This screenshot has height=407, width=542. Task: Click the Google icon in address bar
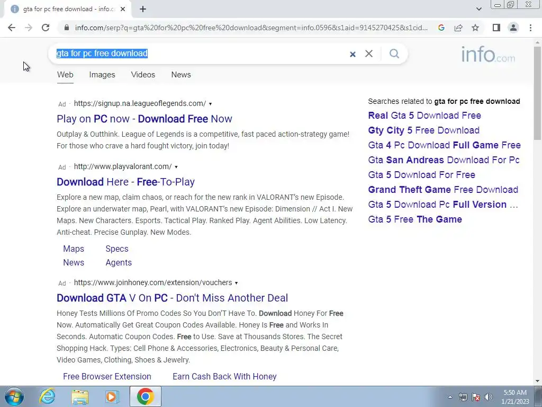(441, 28)
